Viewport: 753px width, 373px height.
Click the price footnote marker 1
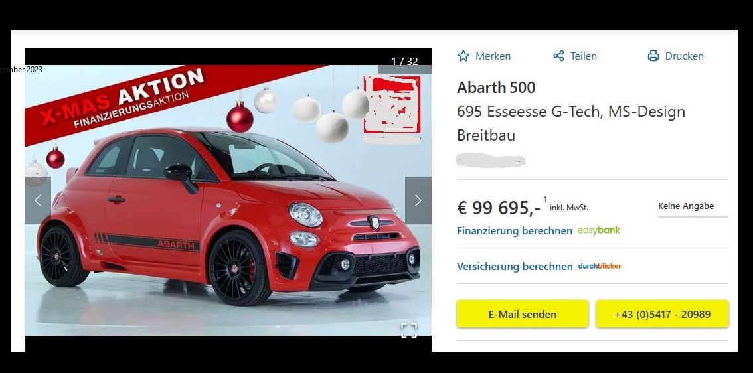(x=546, y=199)
